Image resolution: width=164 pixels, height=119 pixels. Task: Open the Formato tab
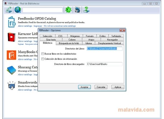[x=90, y=36]
